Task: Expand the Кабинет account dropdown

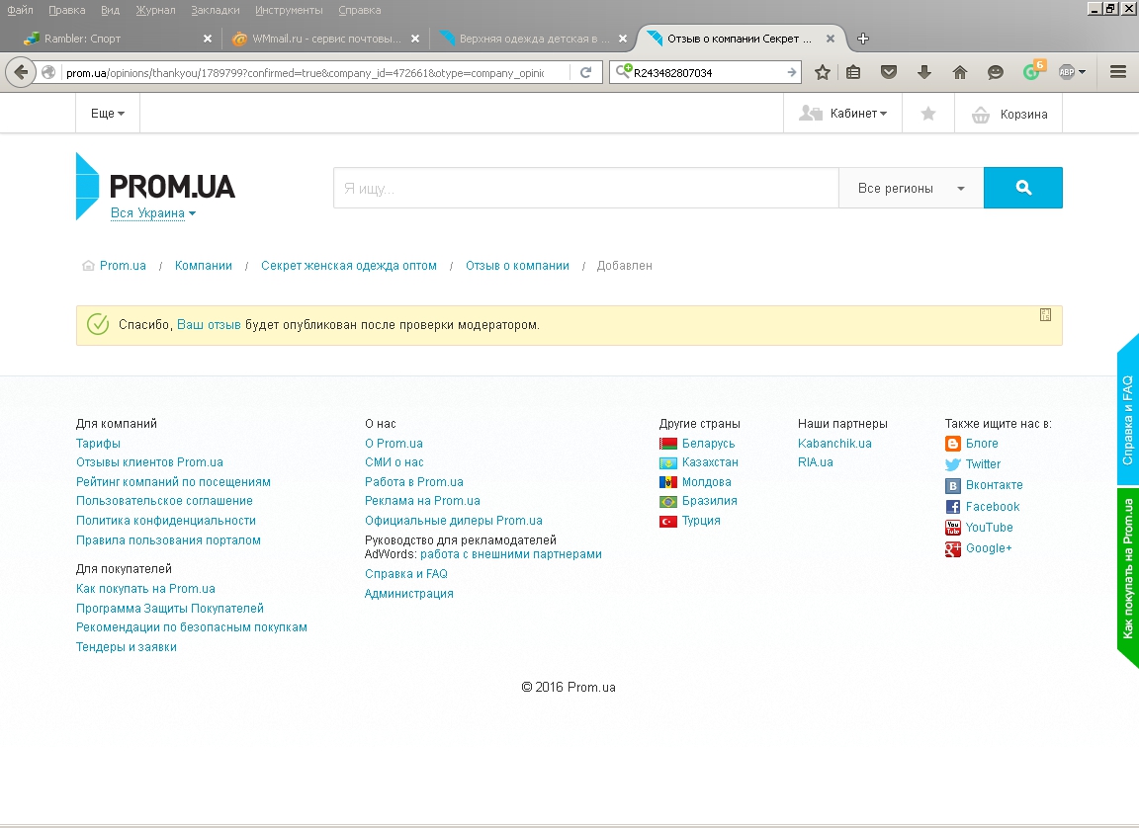Action: point(842,114)
